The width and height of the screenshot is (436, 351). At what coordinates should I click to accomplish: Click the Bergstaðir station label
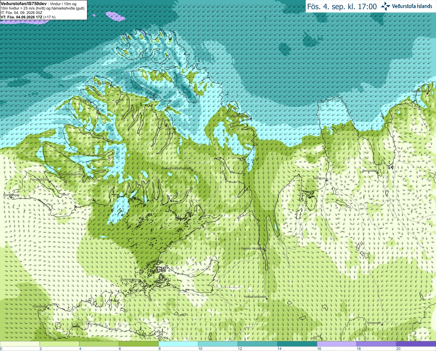click(370, 170)
